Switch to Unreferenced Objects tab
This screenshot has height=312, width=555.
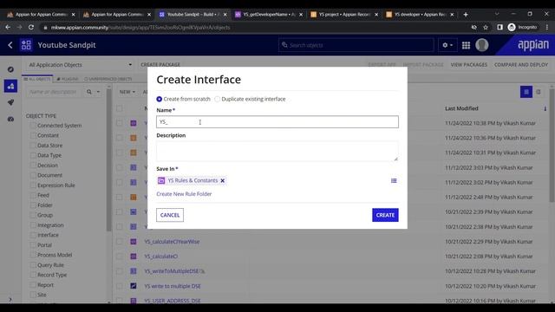(108, 79)
